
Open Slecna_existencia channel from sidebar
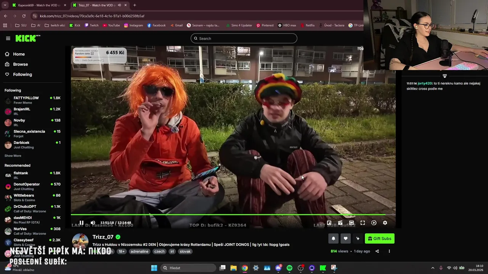[32, 134]
